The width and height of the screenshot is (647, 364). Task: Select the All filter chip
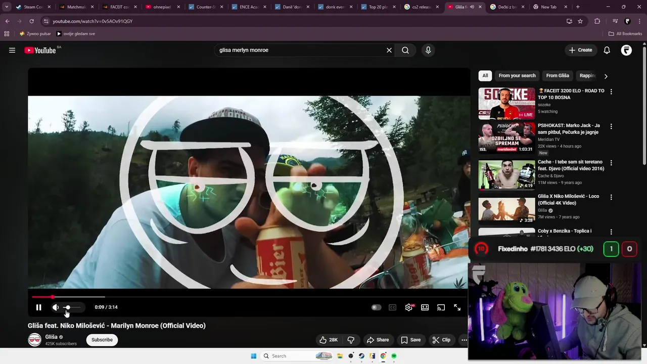click(x=485, y=76)
